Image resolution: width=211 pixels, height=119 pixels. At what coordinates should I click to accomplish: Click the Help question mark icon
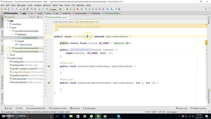pos(116,9)
